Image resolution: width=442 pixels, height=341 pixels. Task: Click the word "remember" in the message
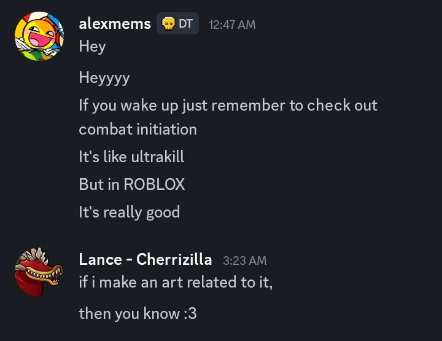point(249,106)
